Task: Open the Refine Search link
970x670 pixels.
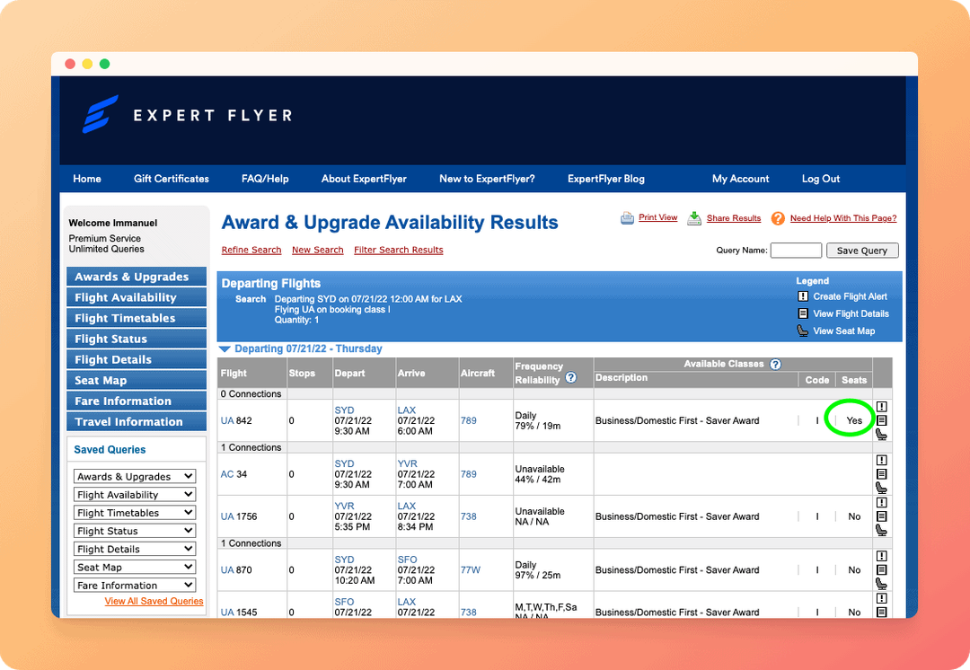Action: 251,250
